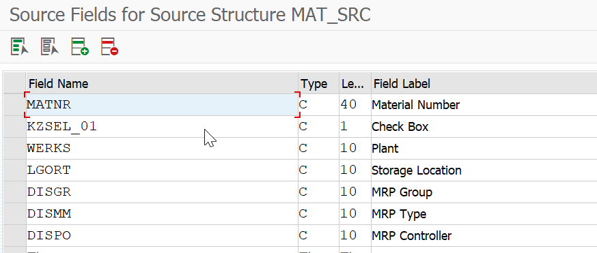The height and width of the screenshot is (253, 597).
Task: Click the Insert Row icon with green plus
Action: point(80,47)
